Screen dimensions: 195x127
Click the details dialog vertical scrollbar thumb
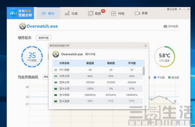click(144, 71)
